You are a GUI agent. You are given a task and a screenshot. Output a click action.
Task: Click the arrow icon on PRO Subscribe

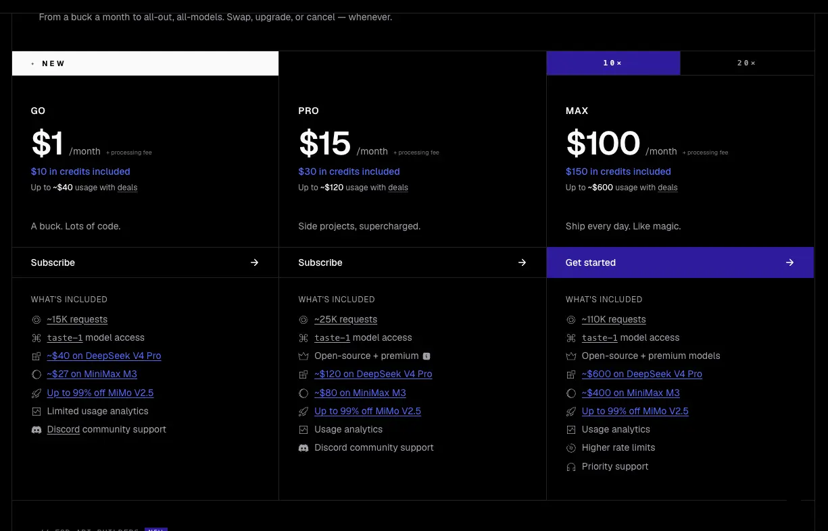[x=522, y=262]
